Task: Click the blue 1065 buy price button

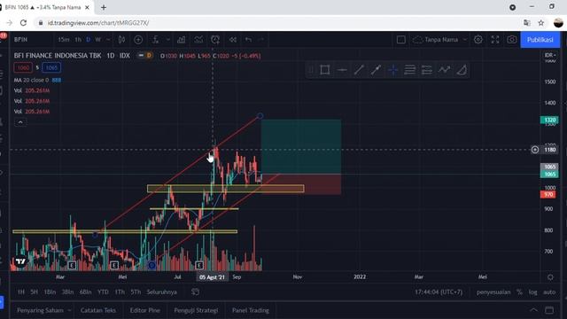Action: click(51, 67)
